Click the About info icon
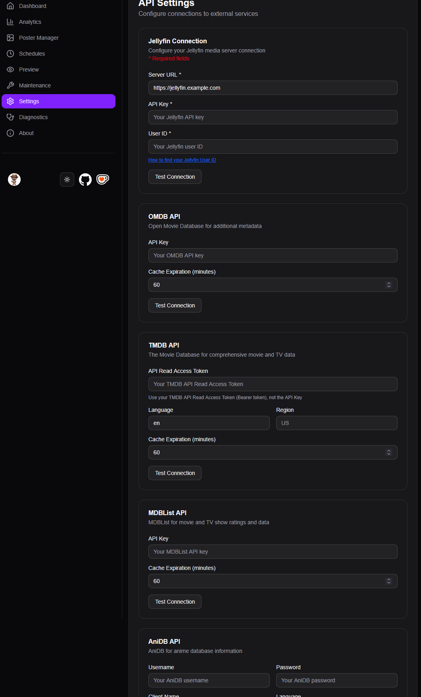The image size is (421, 697). tap(10, 133)
